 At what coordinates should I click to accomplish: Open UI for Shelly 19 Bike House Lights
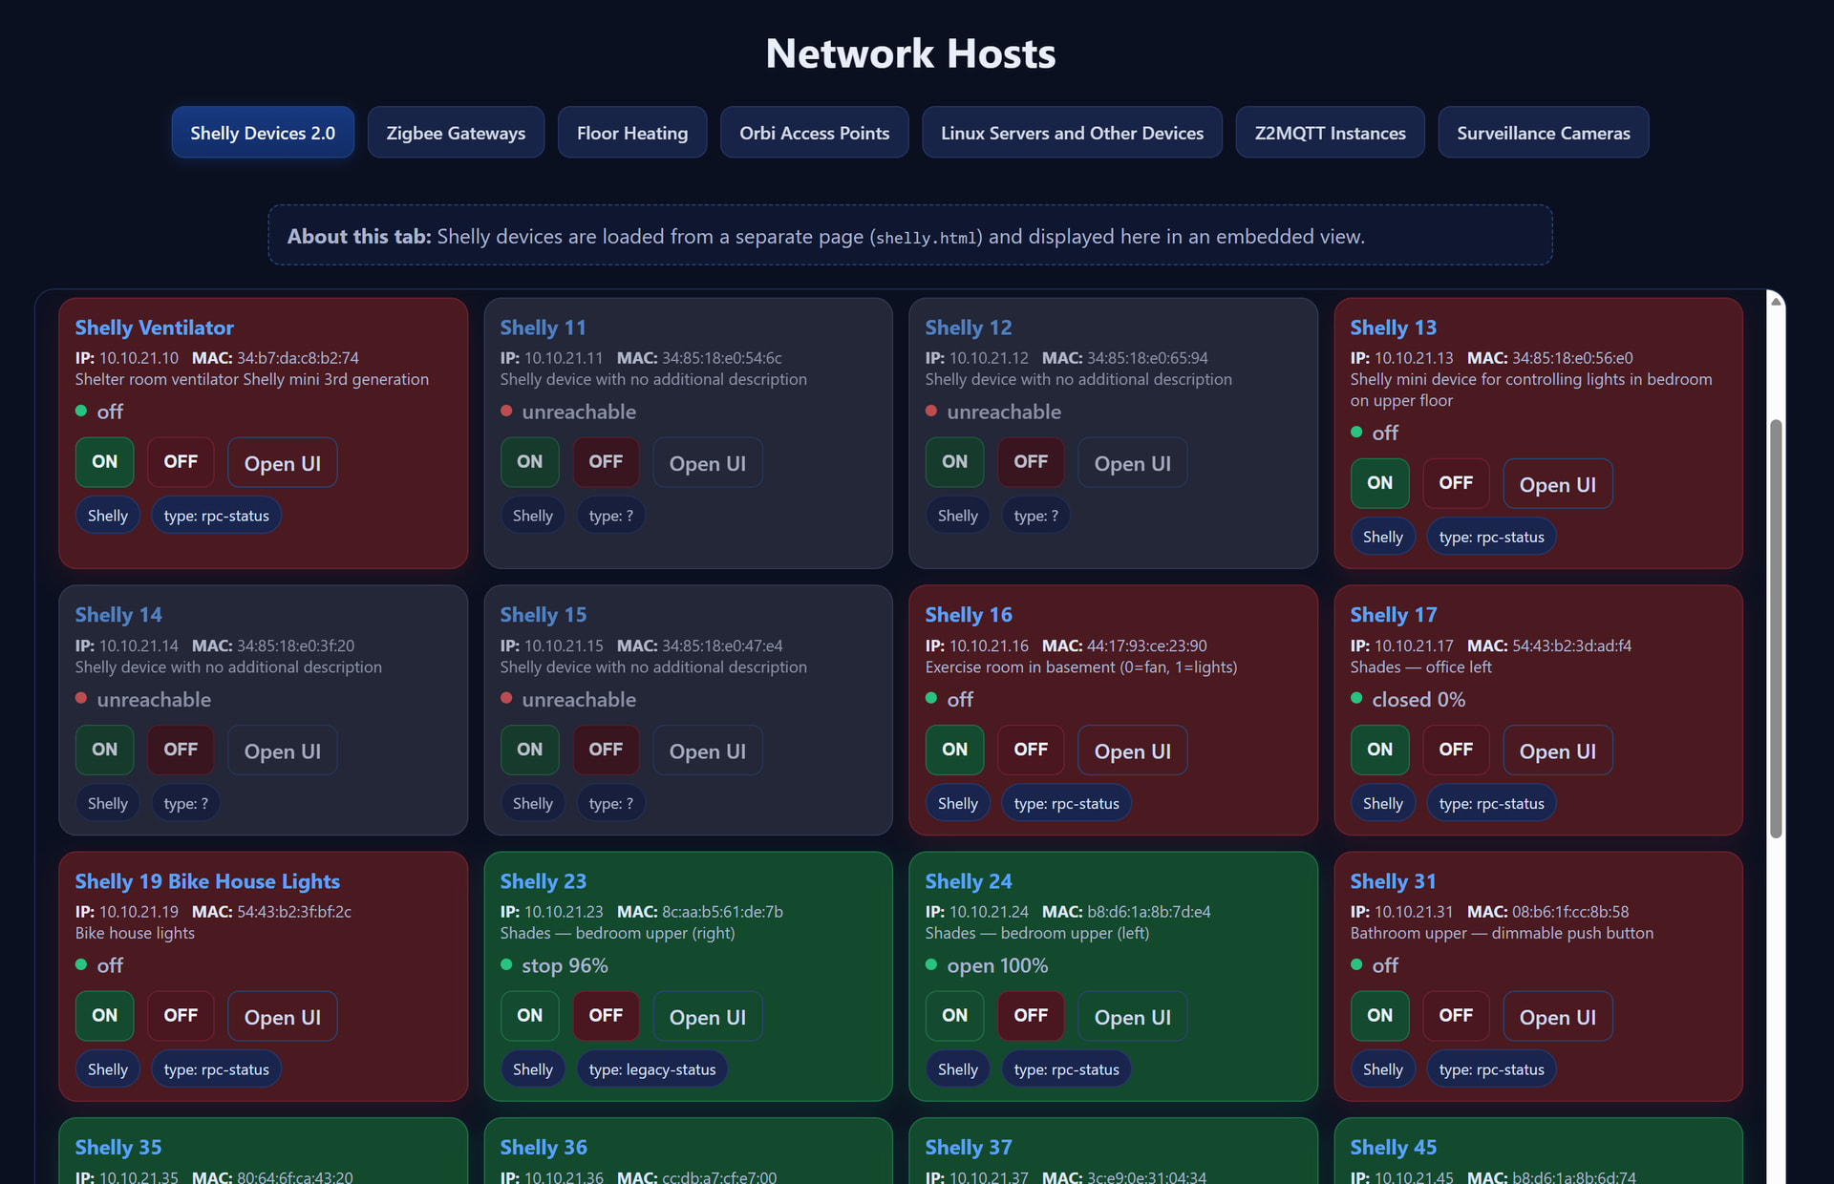coord(282,1017)
